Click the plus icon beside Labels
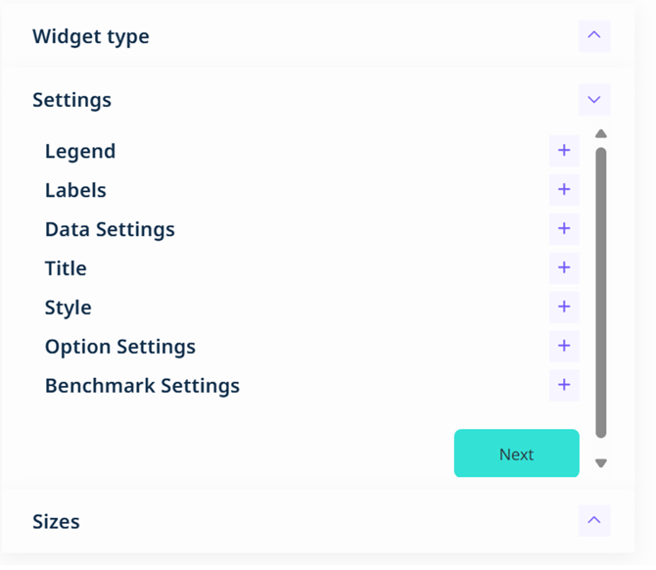The height and width of the screenshot is (570, 656). click(564, 190)
